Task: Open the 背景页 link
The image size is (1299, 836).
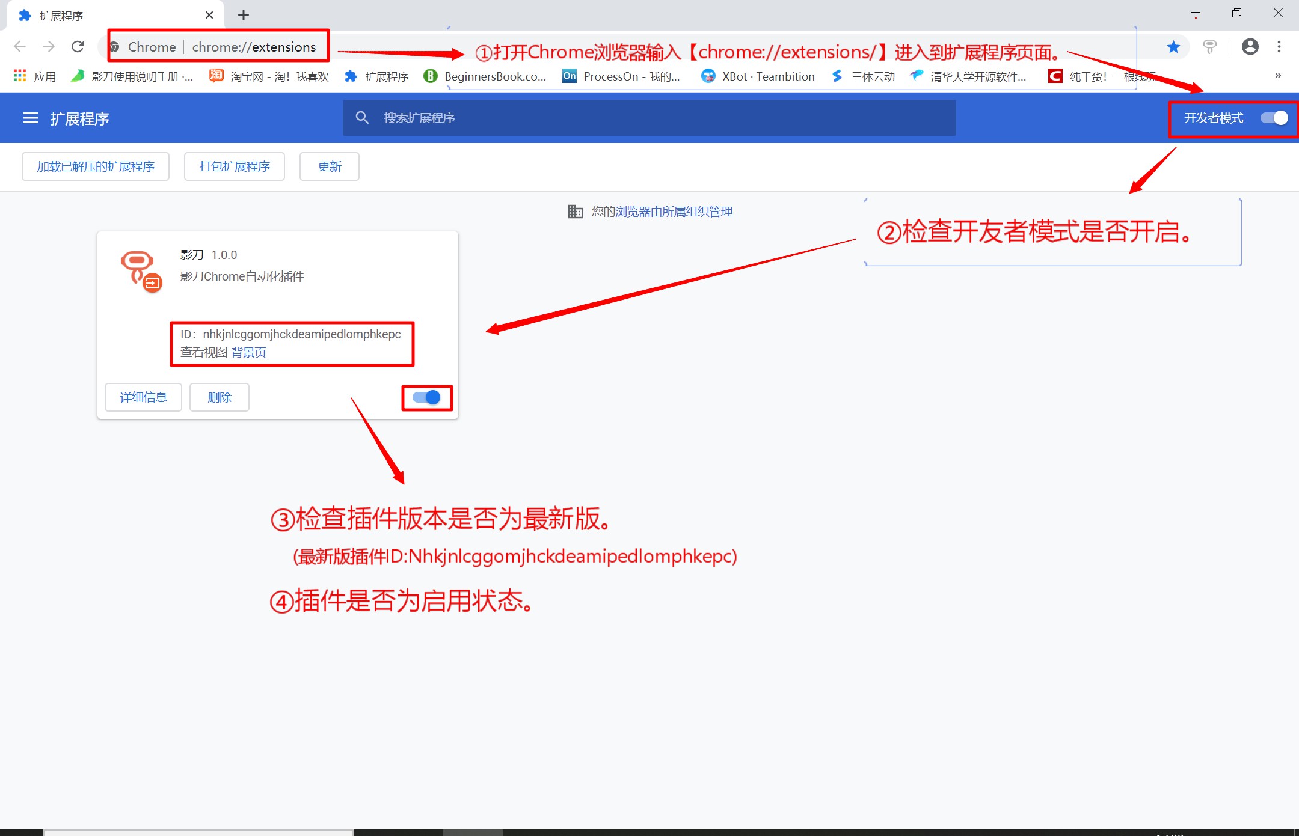Action: 248,353
